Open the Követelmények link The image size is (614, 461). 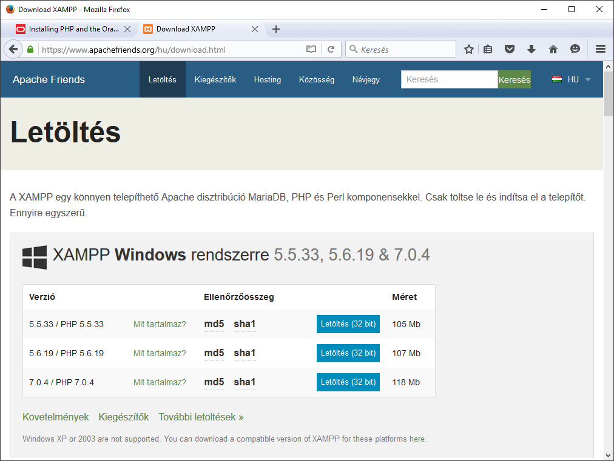click(x=56, y=417)
